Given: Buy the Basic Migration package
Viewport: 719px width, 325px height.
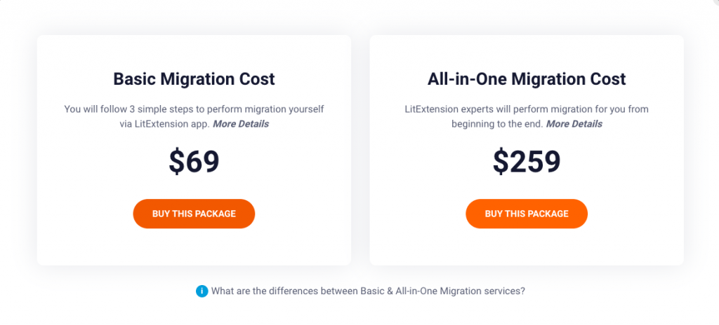Looking at the screenshot, I should click(194, 214).
